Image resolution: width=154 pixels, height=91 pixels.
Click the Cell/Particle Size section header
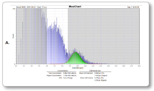coord(95,71)
